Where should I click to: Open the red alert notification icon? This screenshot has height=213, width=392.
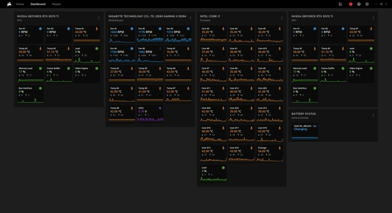(351, 4)
